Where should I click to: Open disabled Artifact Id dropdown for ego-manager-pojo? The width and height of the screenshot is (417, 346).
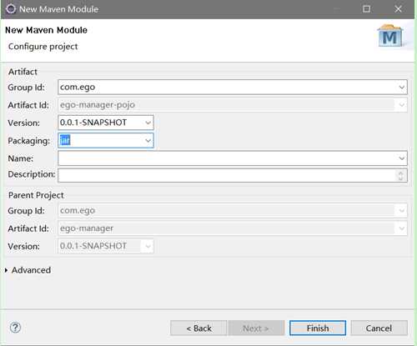point(402,105)
